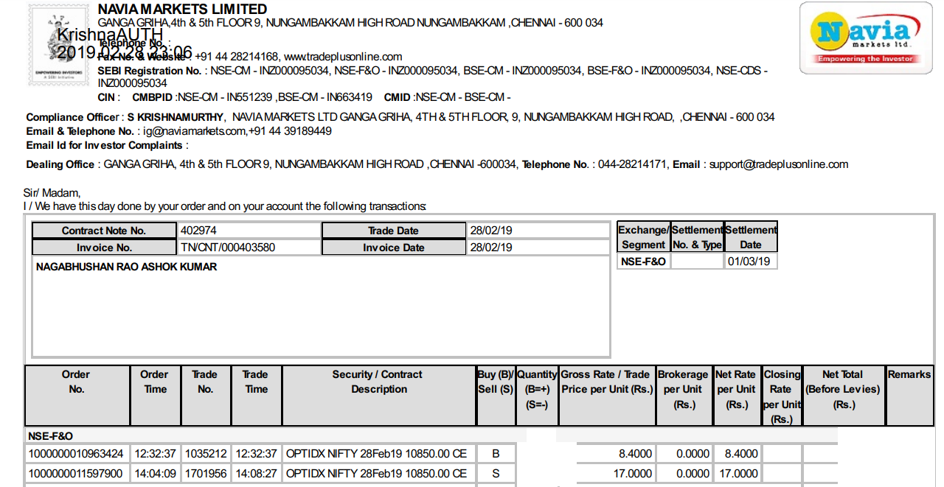944x487 pixels.
Task: Click the Trade Time column header
Action: (256, 396)
